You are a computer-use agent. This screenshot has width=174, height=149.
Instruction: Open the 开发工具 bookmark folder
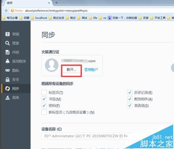tap(158, 18)
